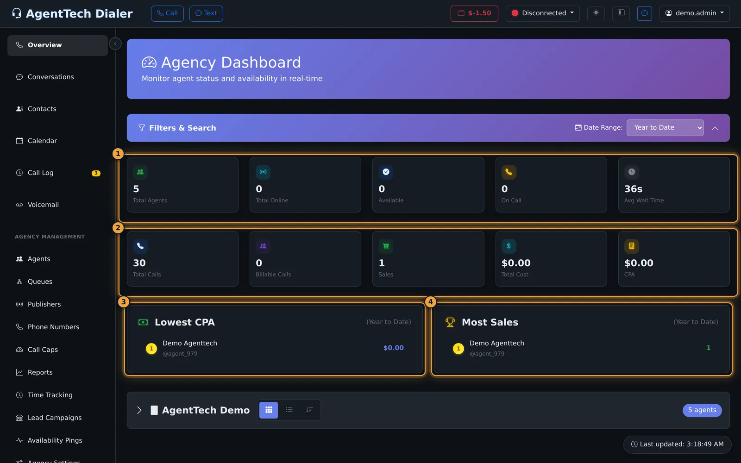
Task: Click the $0.00 value in Lowest CPA
Action: coord(394,348)
